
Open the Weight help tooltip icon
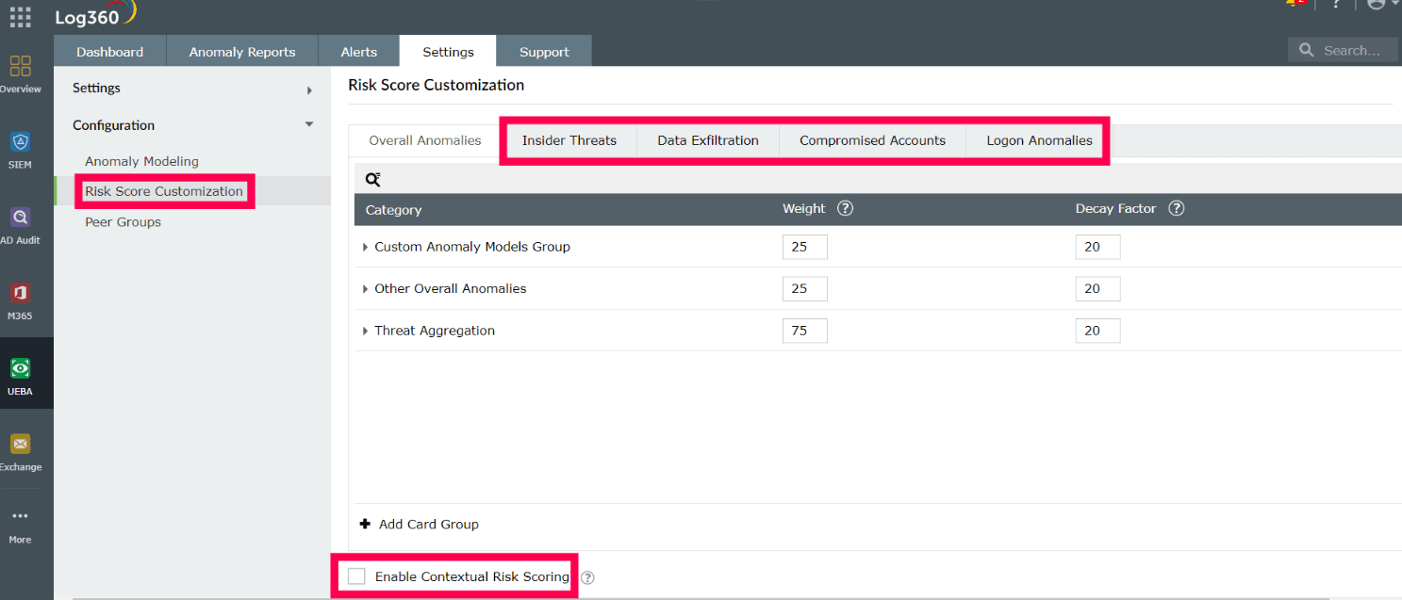(x=845, y=208)
